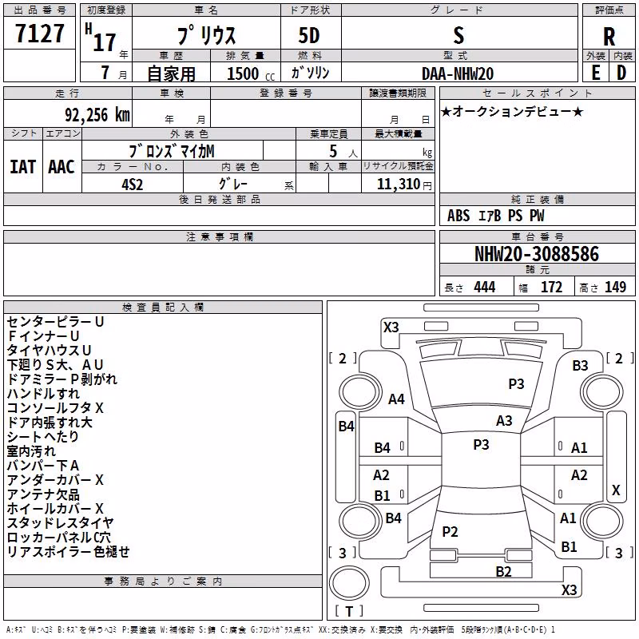Select inspector note コンソールフタX
The height and width of the screenshot is (639, 639).
(x=55, y=407)
